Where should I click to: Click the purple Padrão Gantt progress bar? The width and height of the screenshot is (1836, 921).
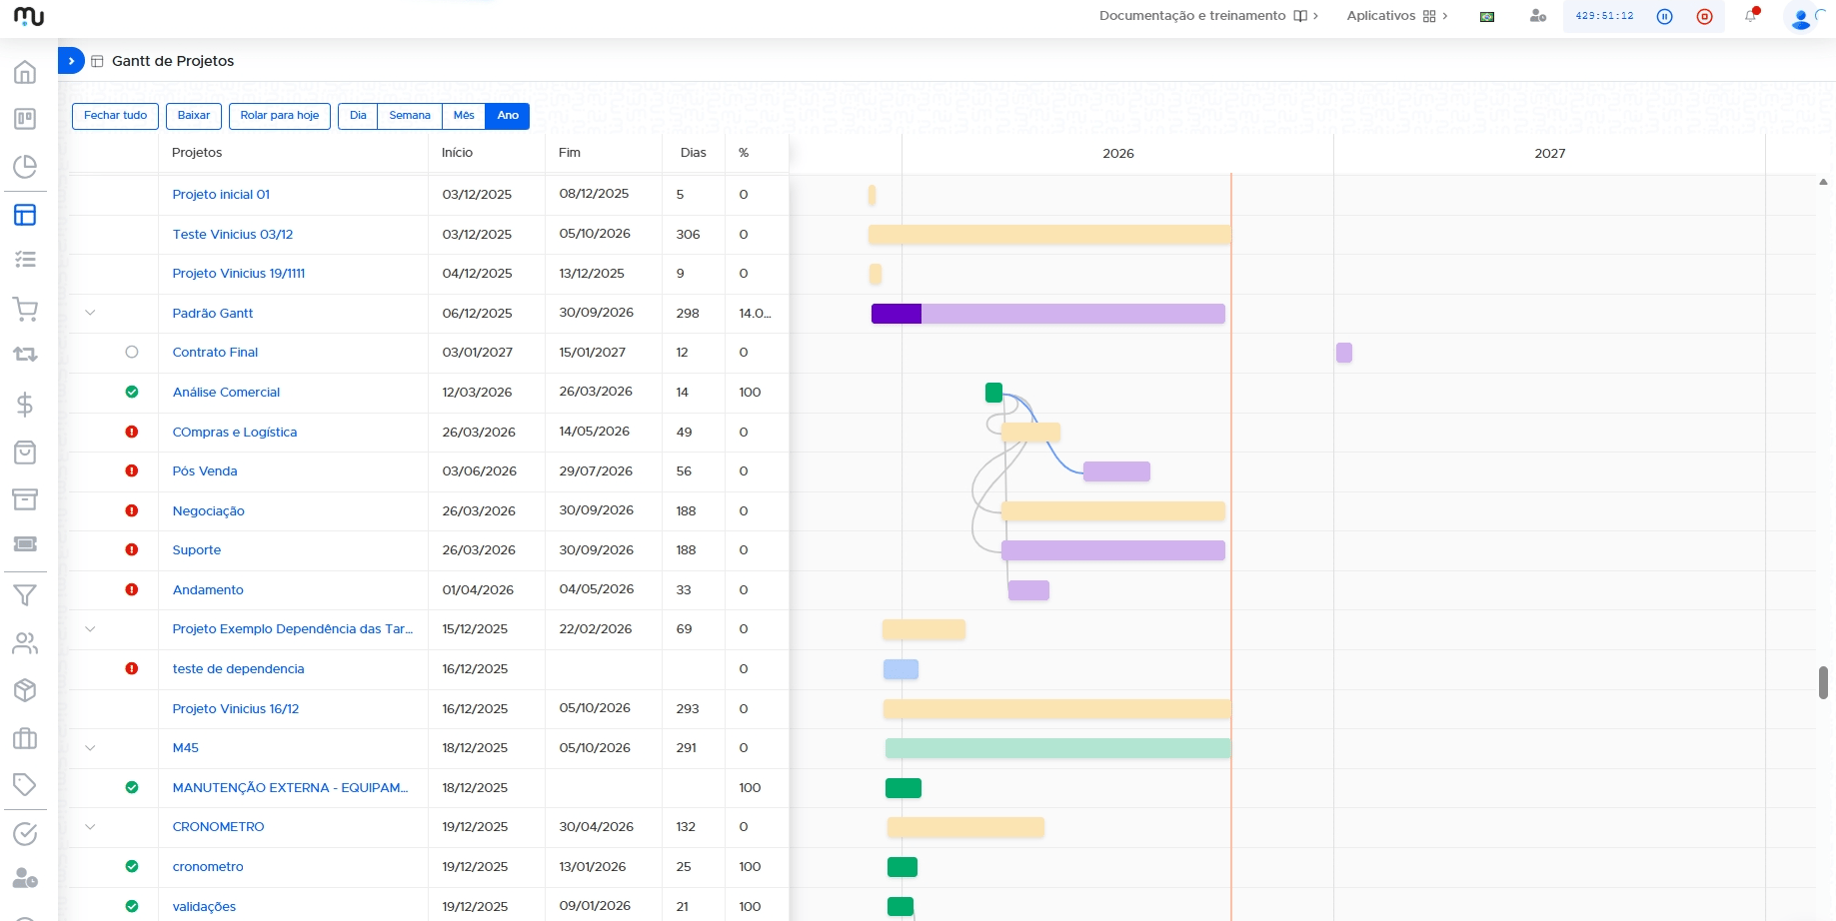1048,314
